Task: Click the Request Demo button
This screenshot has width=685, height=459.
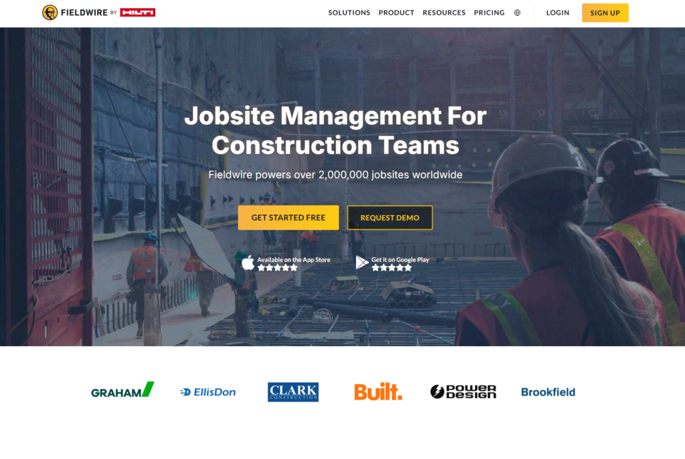Action: point(390,218)
